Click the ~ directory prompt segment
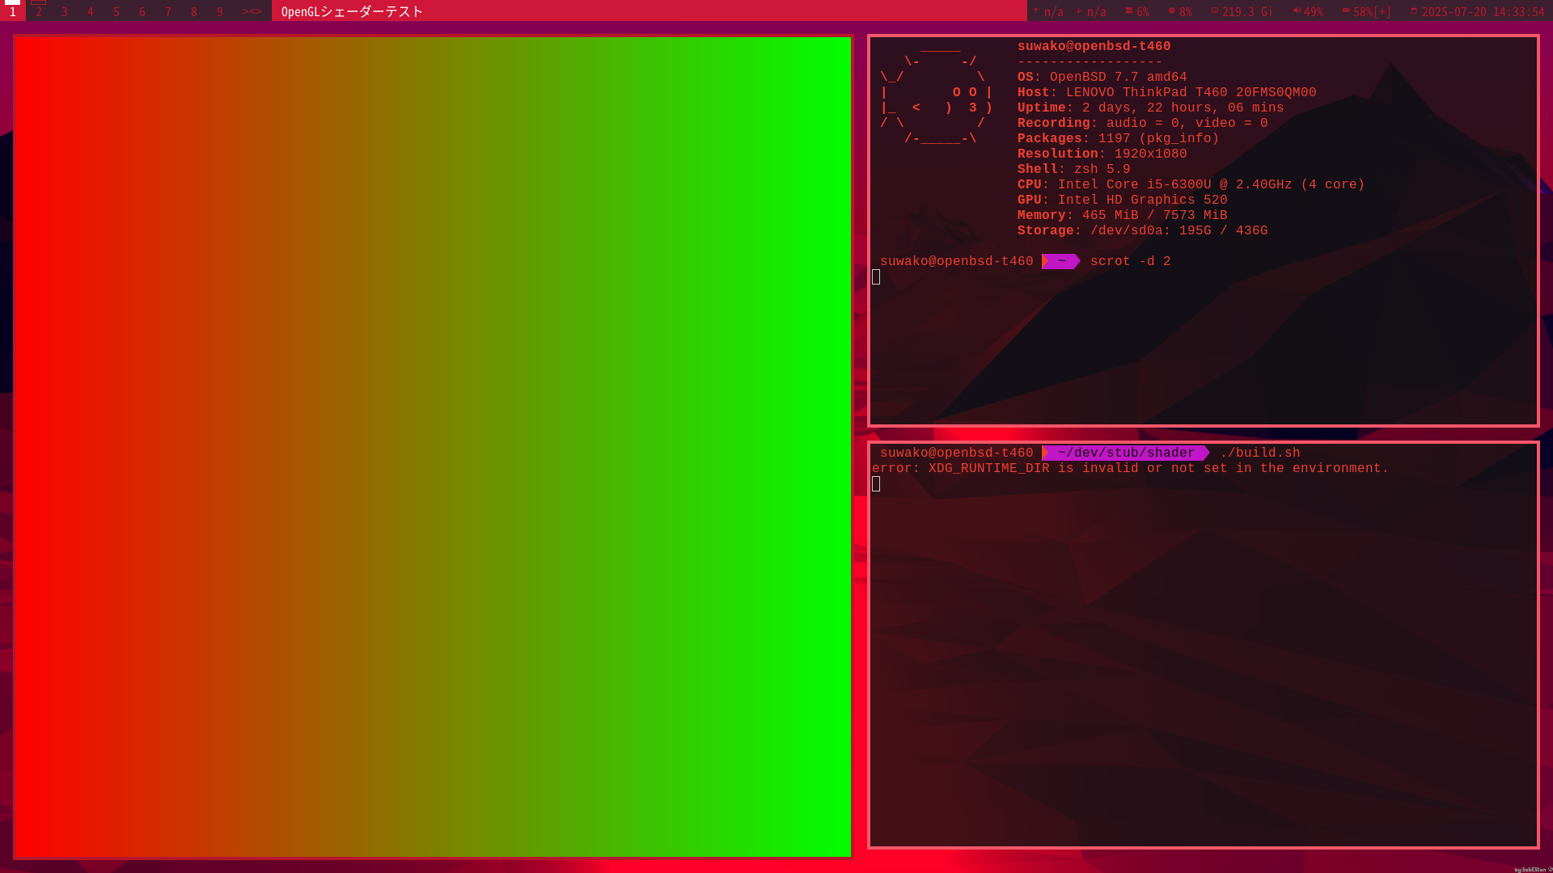 click(x=1061, y=261)
